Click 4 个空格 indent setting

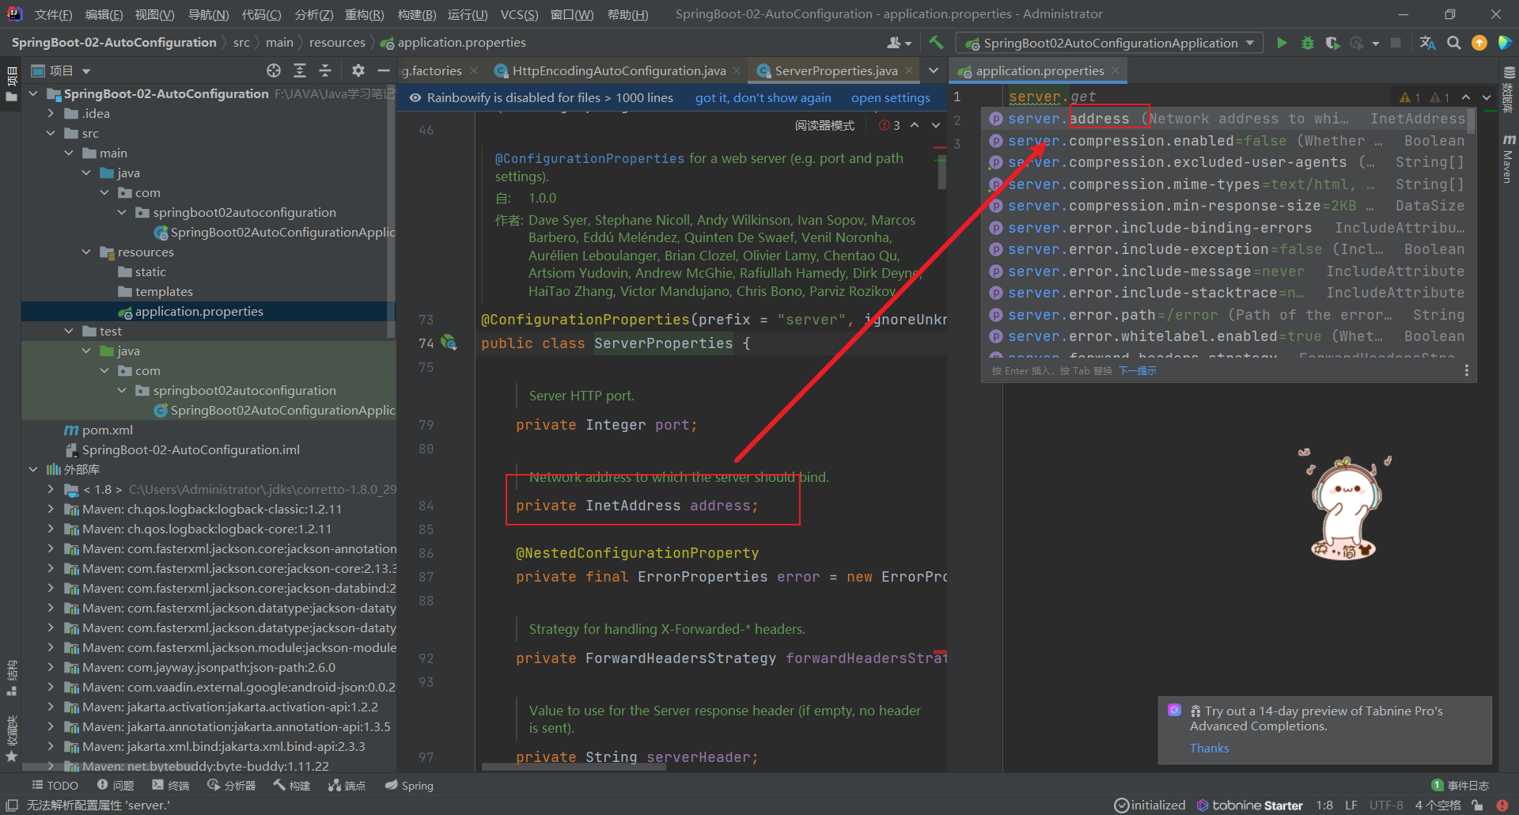coord(1438,805)
